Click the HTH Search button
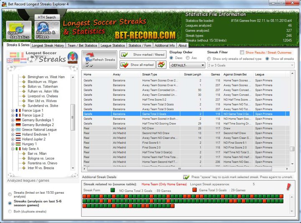Image resolution: width=301 pixels, height=223 pixels. (x=47, y=17)
